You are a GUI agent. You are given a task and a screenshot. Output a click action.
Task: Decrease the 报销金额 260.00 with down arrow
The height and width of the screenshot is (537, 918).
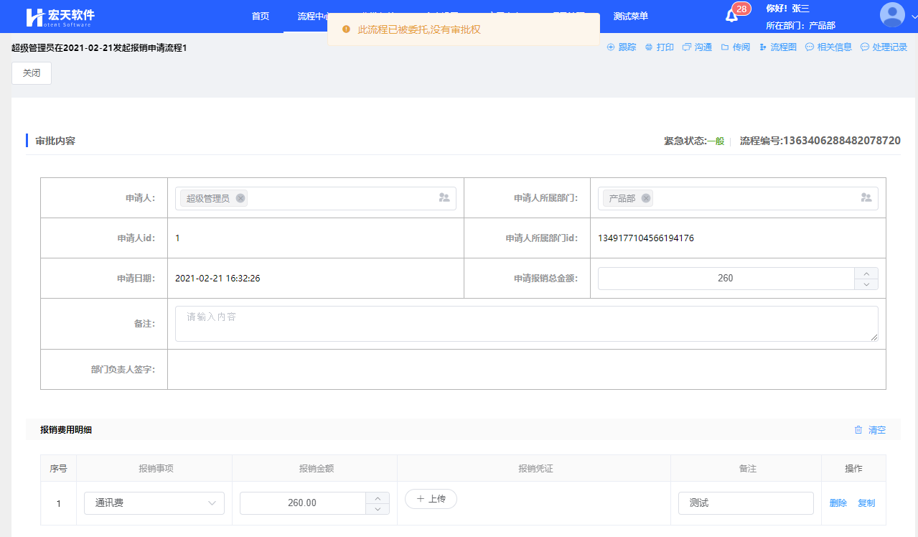pyautogui.click(x=378, y=509)
